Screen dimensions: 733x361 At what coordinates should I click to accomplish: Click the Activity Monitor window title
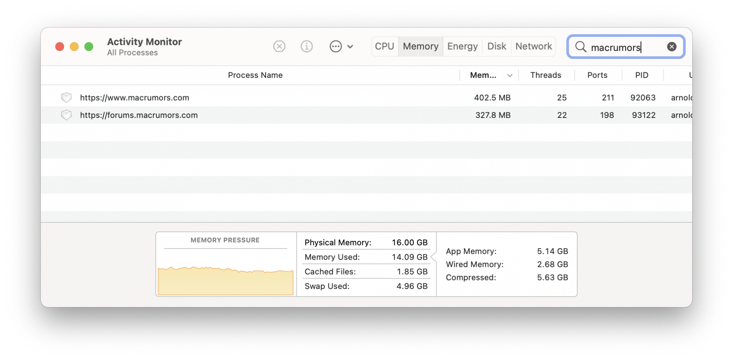144,42
